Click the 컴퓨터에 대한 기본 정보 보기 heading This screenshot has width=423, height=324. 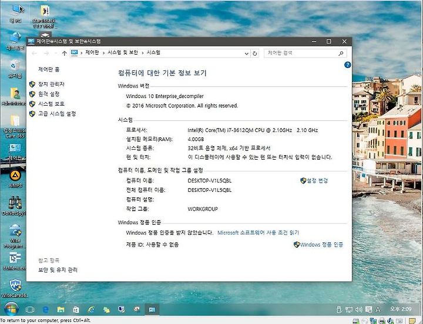(162, 73)
